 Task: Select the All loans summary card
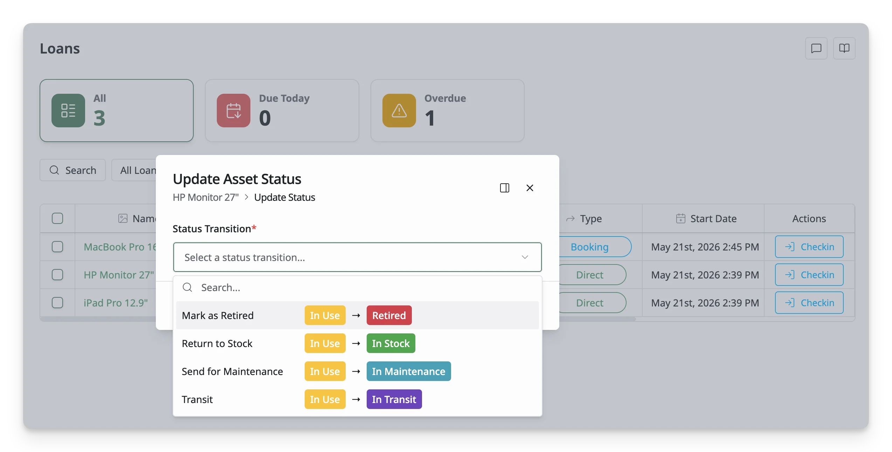pyautogui.click(x=117, y=111)
